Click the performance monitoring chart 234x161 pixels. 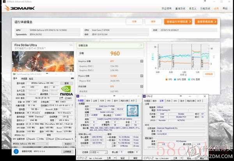(x=183, y=56)
